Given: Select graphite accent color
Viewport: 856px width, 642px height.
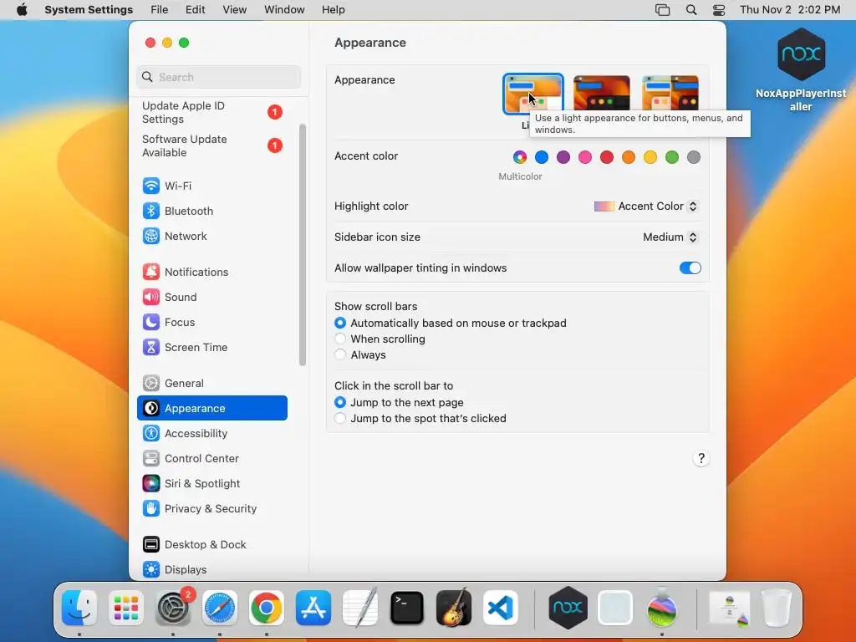Looking at the screenshot, I should click(x=694, y=157).
